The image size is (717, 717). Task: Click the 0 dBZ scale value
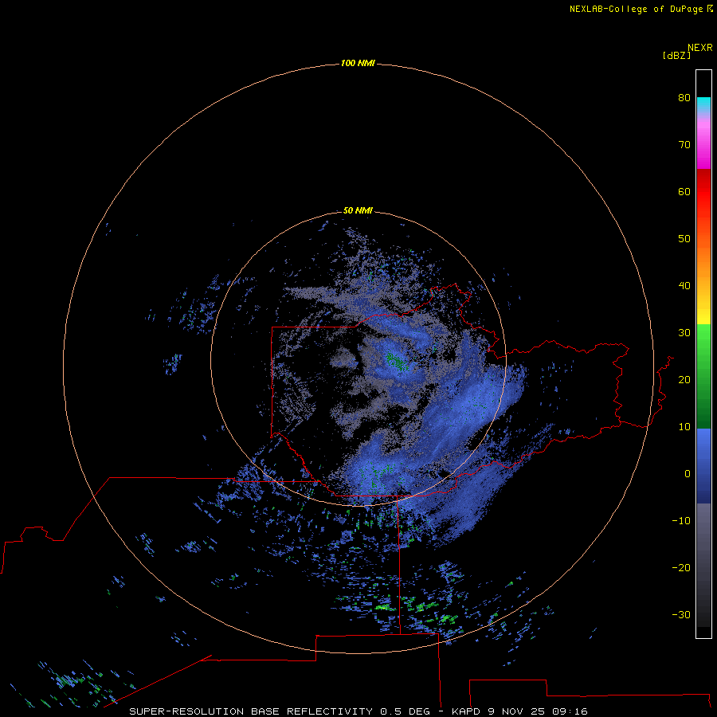coord(688,474)
